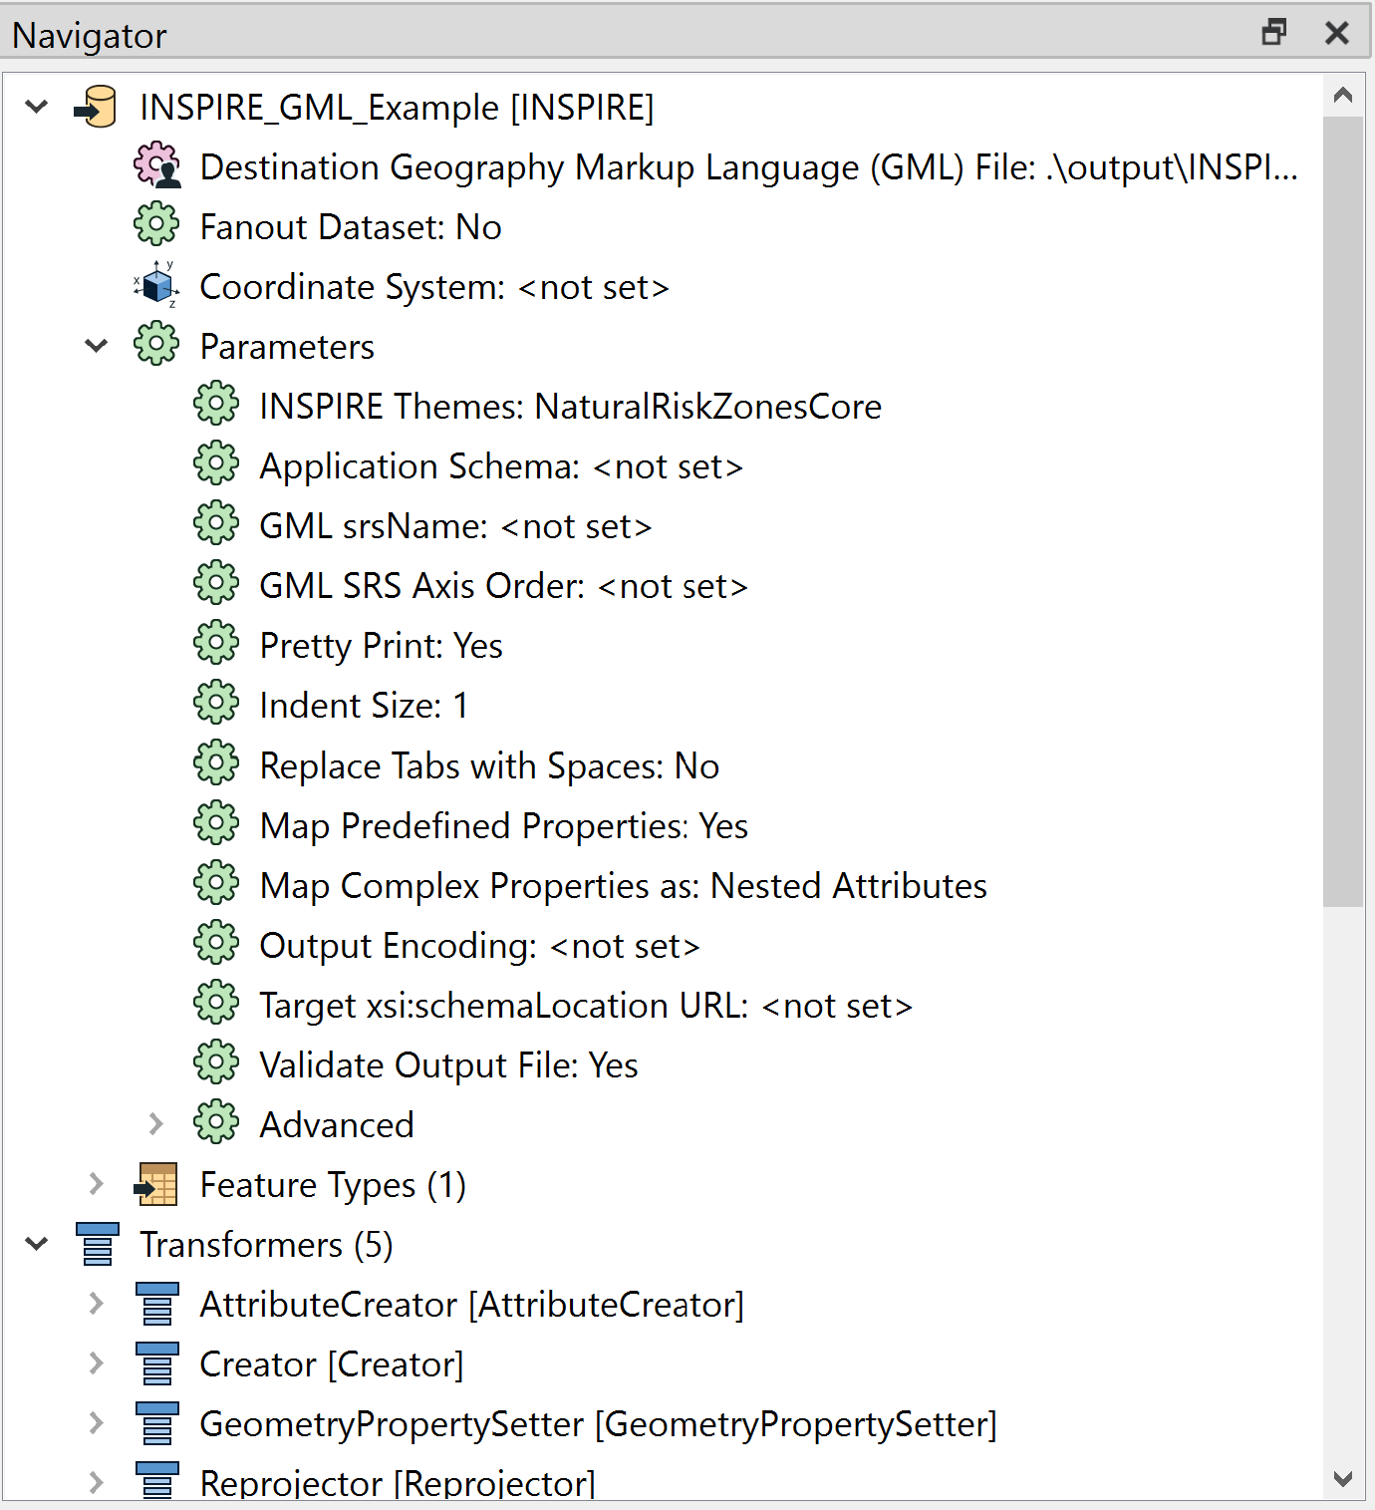
Task: Select the Destination GML File path row
Action: 749,167
